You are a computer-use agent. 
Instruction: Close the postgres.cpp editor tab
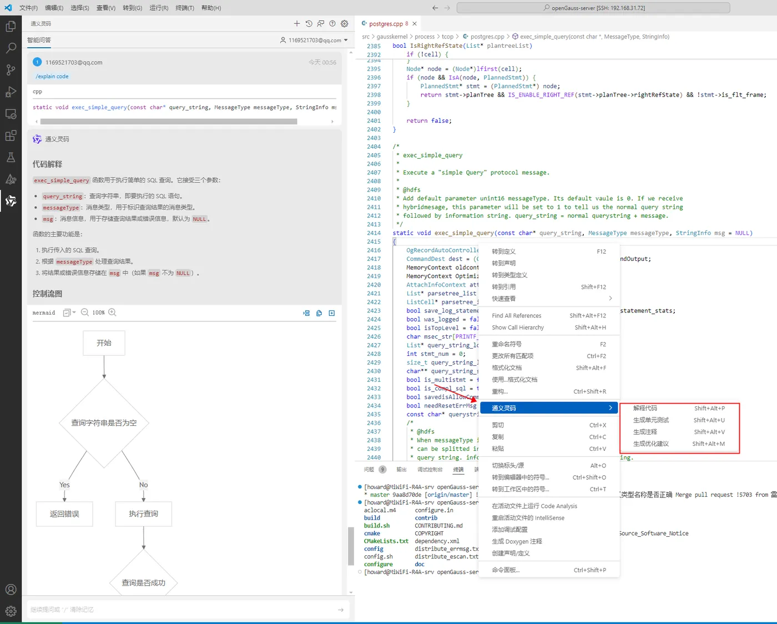(414, 24)
